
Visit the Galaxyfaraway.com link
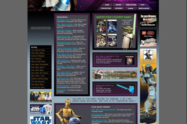coord(66,42)
